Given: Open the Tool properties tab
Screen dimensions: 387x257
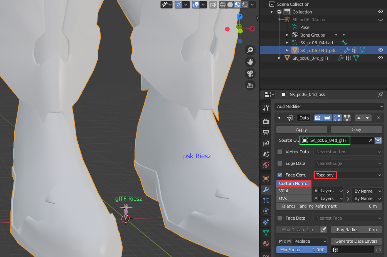Looking at the screenshot, I should point(266,108).
